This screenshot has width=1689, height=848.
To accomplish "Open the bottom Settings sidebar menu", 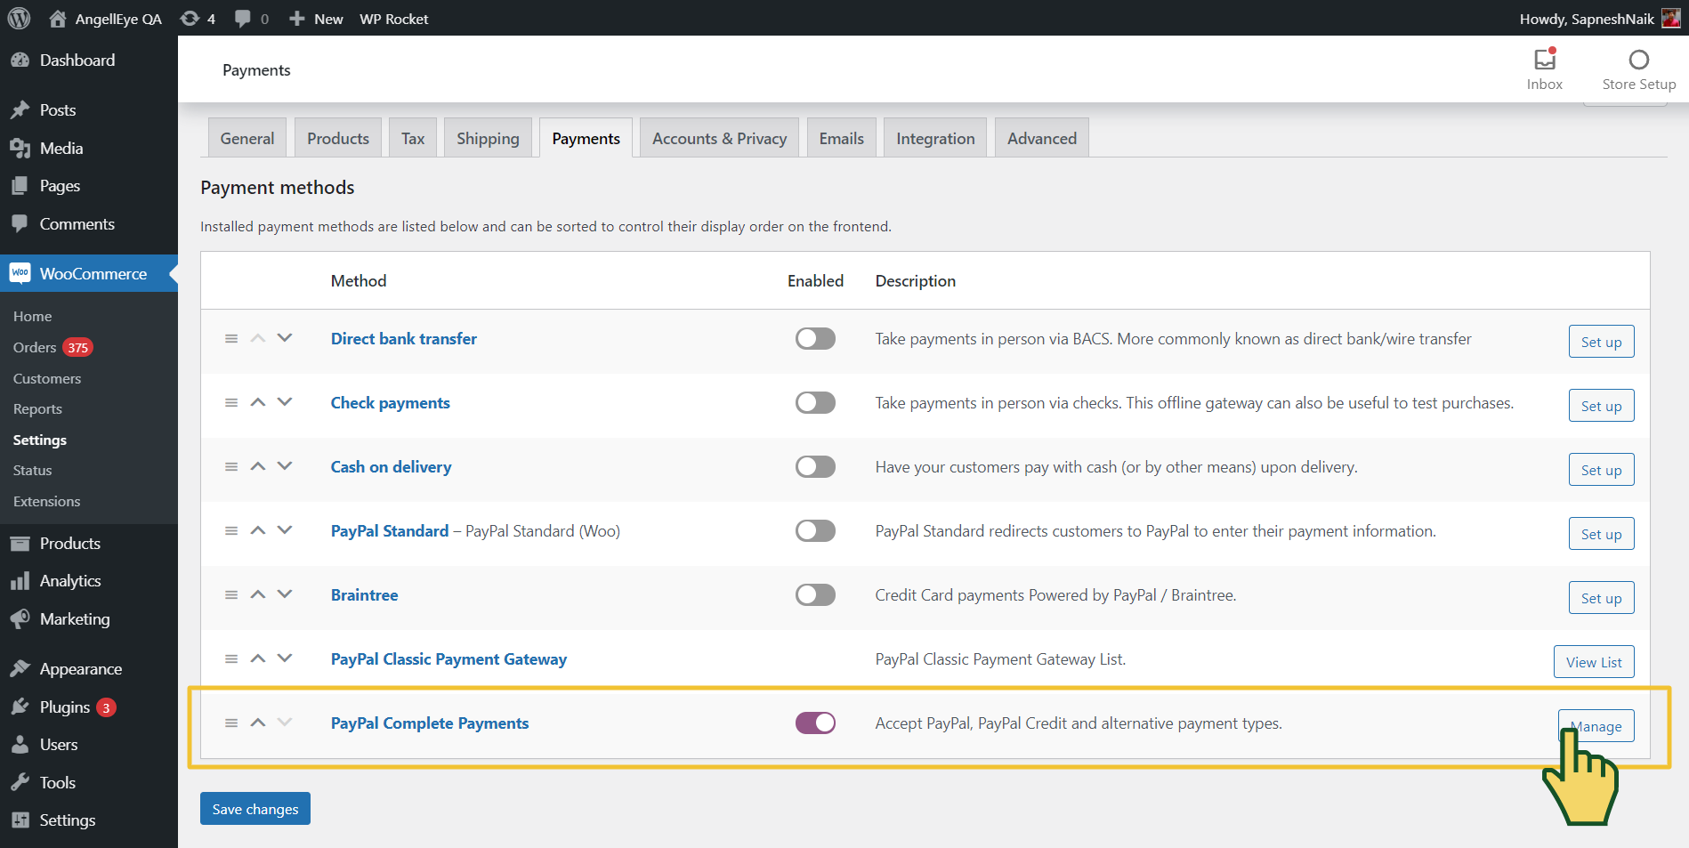I will [x=89, y=820].
